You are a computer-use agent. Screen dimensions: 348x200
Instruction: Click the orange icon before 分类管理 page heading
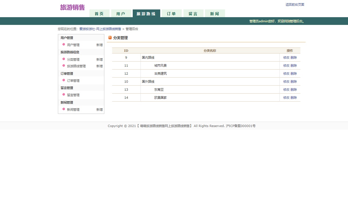pyautogui.click(x=110, y=37)
